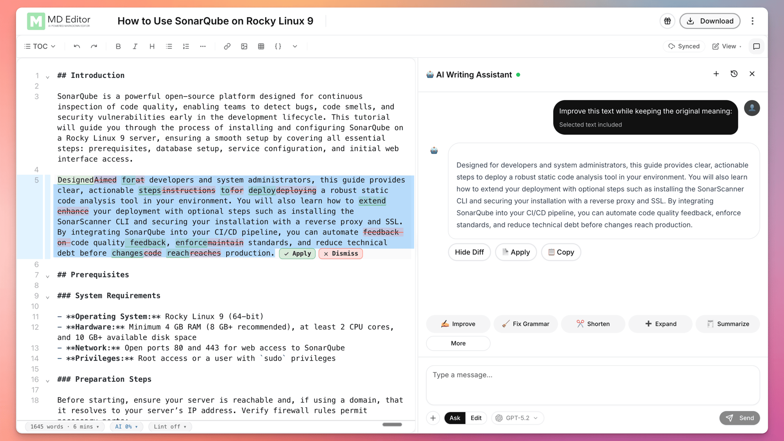The width and height of the screenshot is (784, 441).
Task: Click the message input field
Action: [x=593, y=385]
